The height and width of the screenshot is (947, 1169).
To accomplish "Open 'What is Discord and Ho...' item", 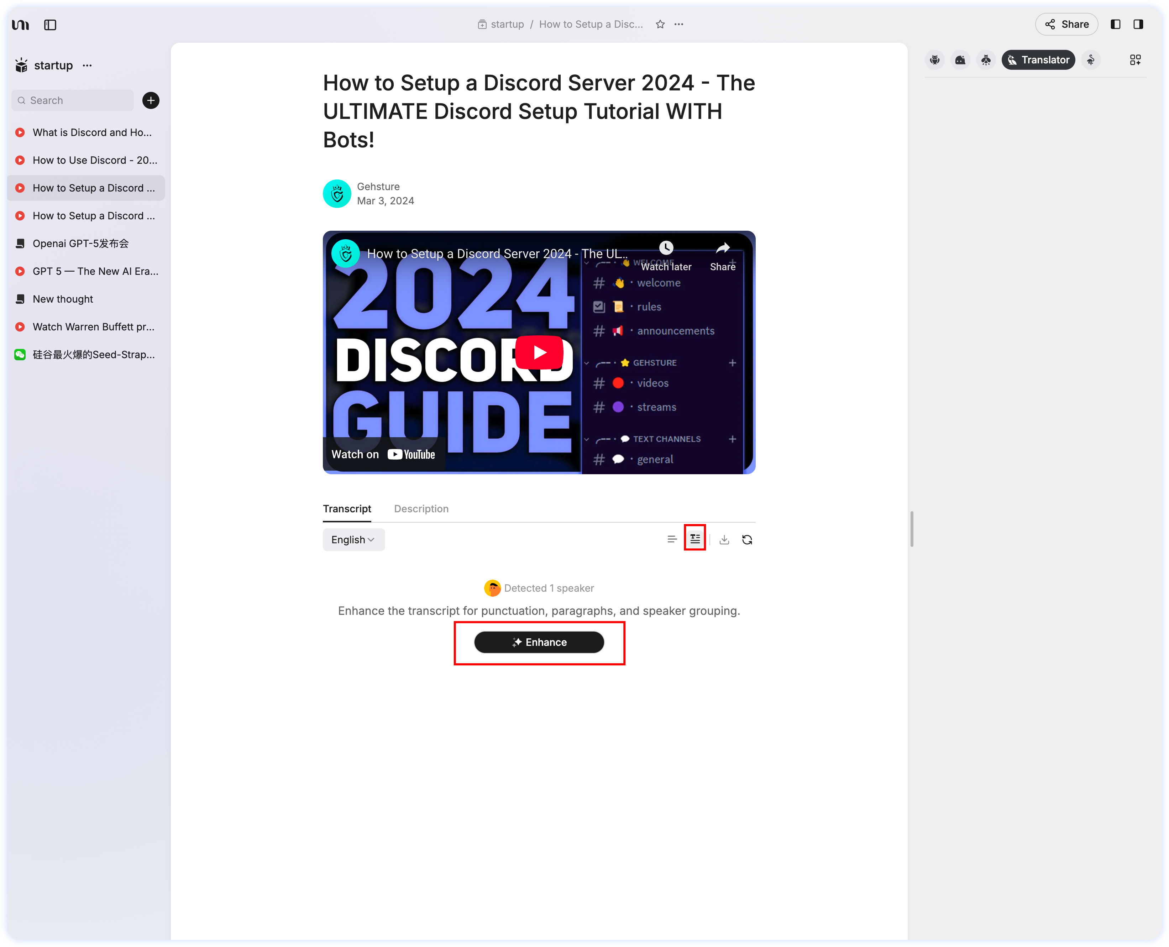I will coord(86,132).
